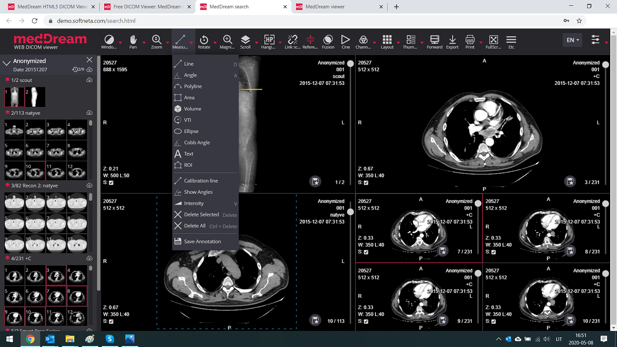Toggle S checkbox in scout viewport
Screen dimensions: 617x347
point(111,183)
